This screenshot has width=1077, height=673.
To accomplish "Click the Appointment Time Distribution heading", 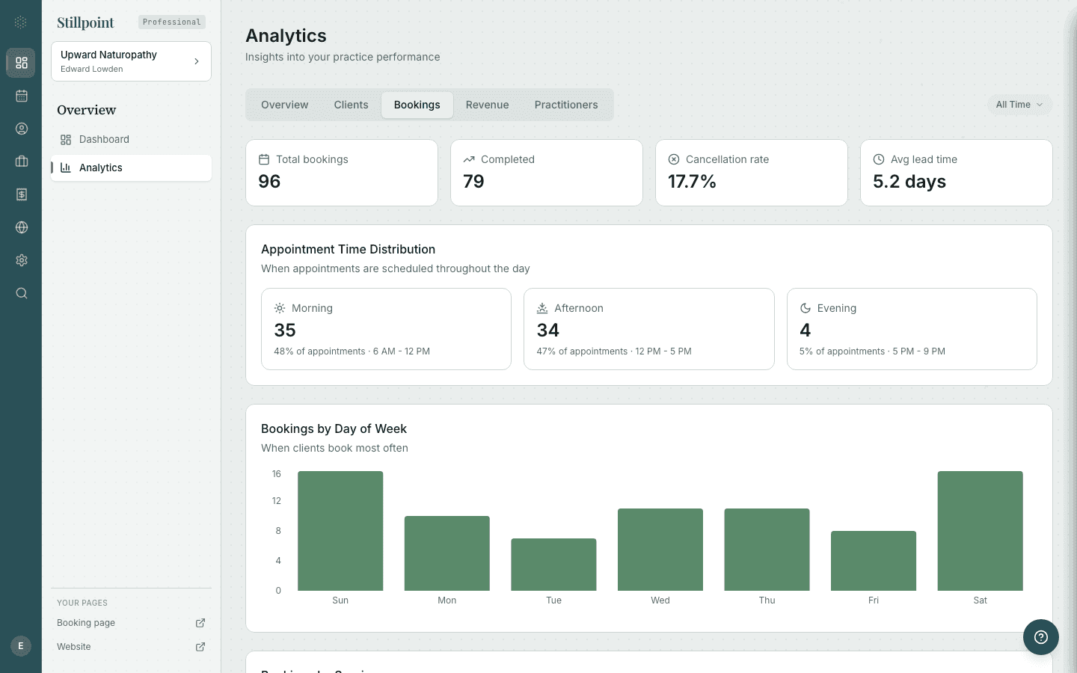I will coord(348,250).
